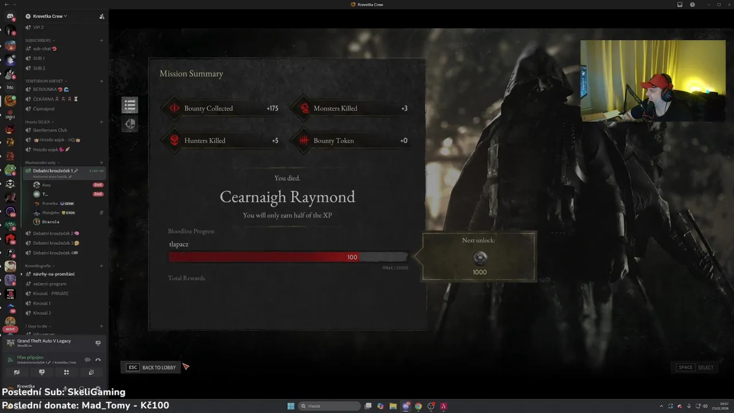734x413 pixels.
Task: Join the VIP 2 voice channel
Action: (64, 28)
